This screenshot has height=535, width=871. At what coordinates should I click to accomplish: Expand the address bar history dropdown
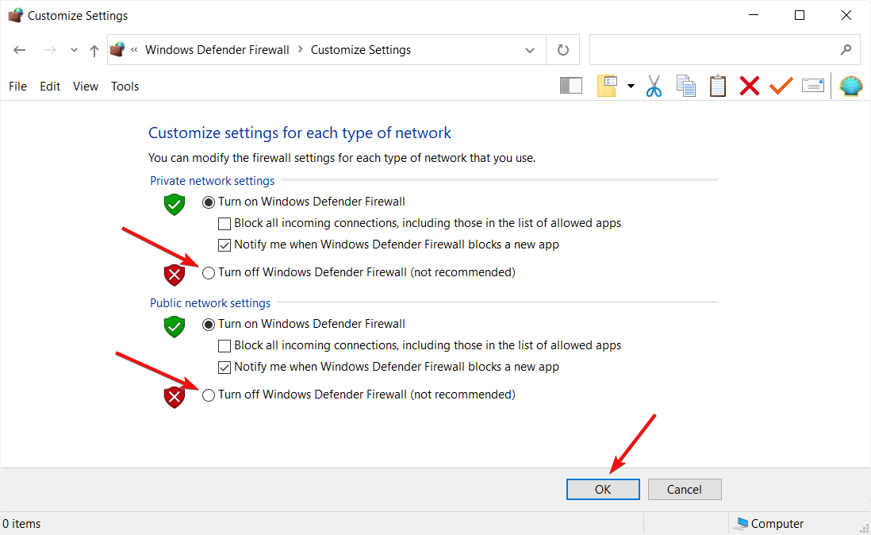pos(530,50)
